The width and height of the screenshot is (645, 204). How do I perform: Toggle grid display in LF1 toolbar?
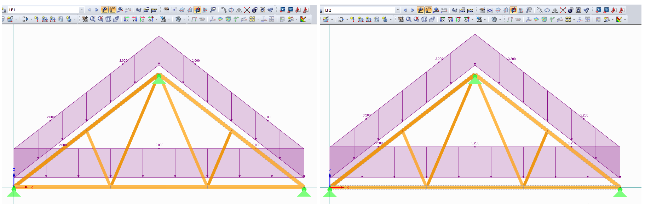[x=166, y=10]
